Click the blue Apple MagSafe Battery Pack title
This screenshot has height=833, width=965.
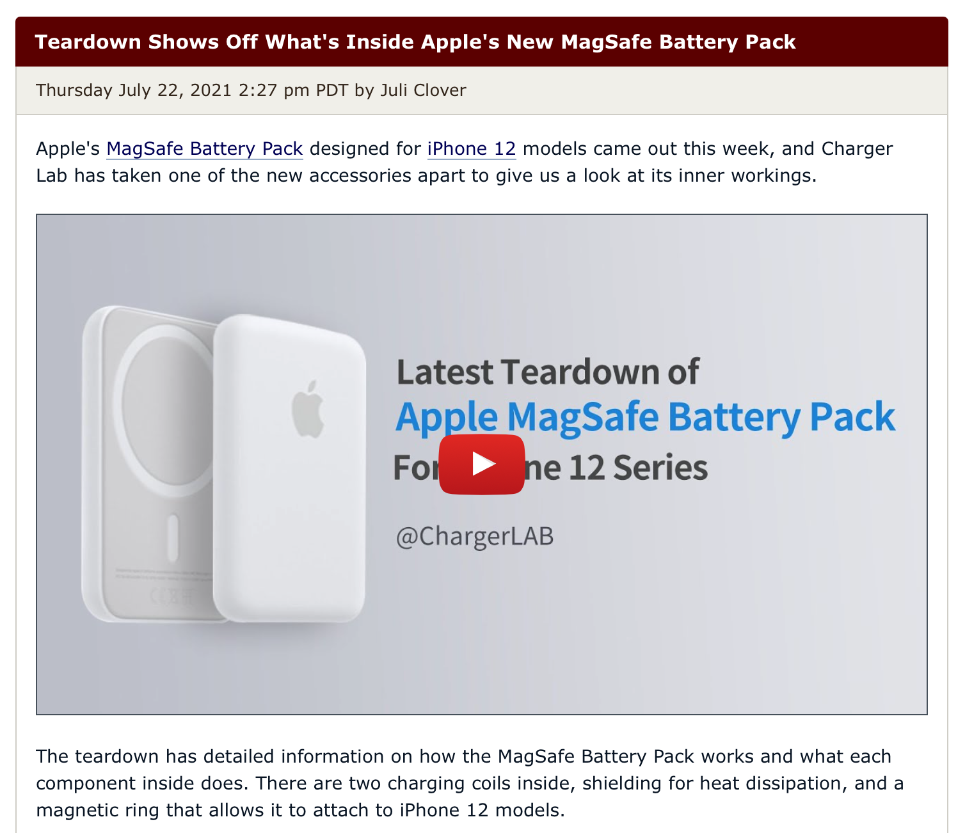point(645,417)
